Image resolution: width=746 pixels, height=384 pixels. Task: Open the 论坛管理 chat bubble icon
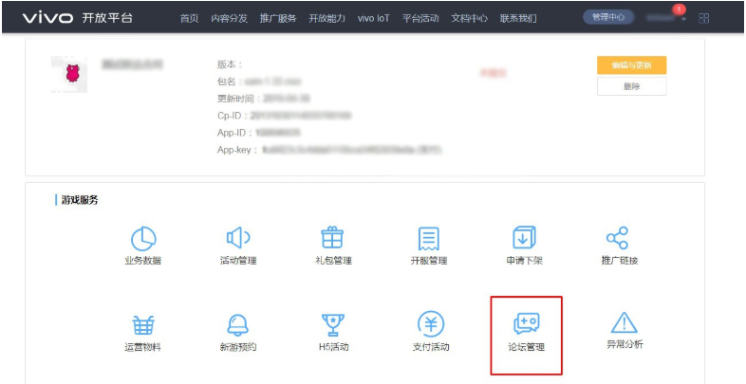[x=526, y=323]
